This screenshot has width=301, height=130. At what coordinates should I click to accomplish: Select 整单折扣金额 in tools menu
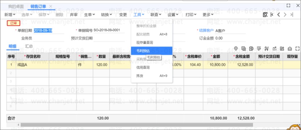tap(152, 26)
